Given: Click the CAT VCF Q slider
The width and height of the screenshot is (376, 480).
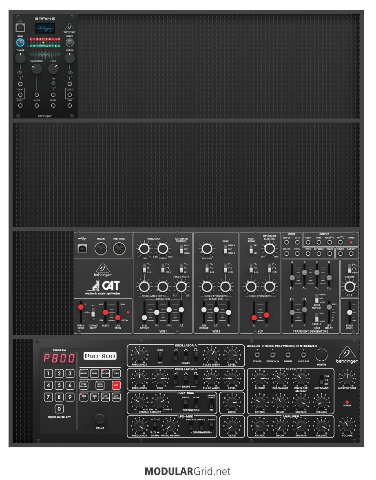Looking at the screenshot, I should 266,312.
